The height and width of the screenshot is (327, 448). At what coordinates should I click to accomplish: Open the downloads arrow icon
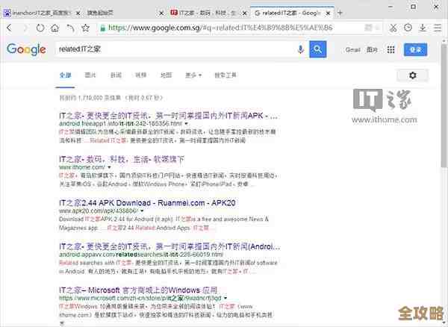423,28
